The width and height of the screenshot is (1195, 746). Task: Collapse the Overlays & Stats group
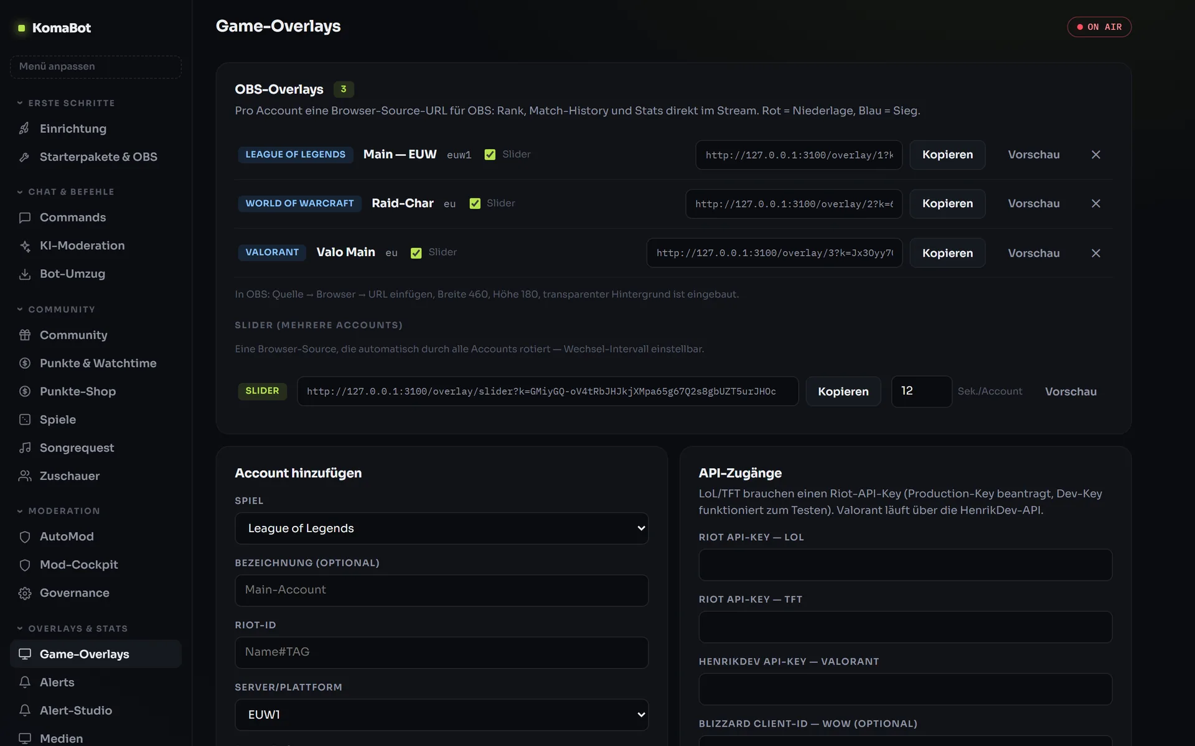pyautogui.click(x=72, y=629)
